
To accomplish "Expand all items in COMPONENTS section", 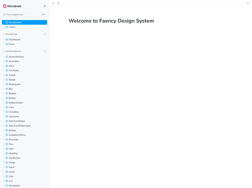I will pos(45,51).
